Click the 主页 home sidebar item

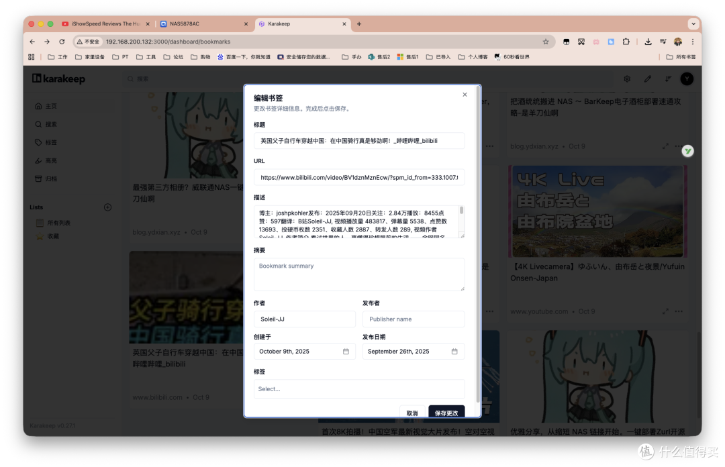(72, 106)
